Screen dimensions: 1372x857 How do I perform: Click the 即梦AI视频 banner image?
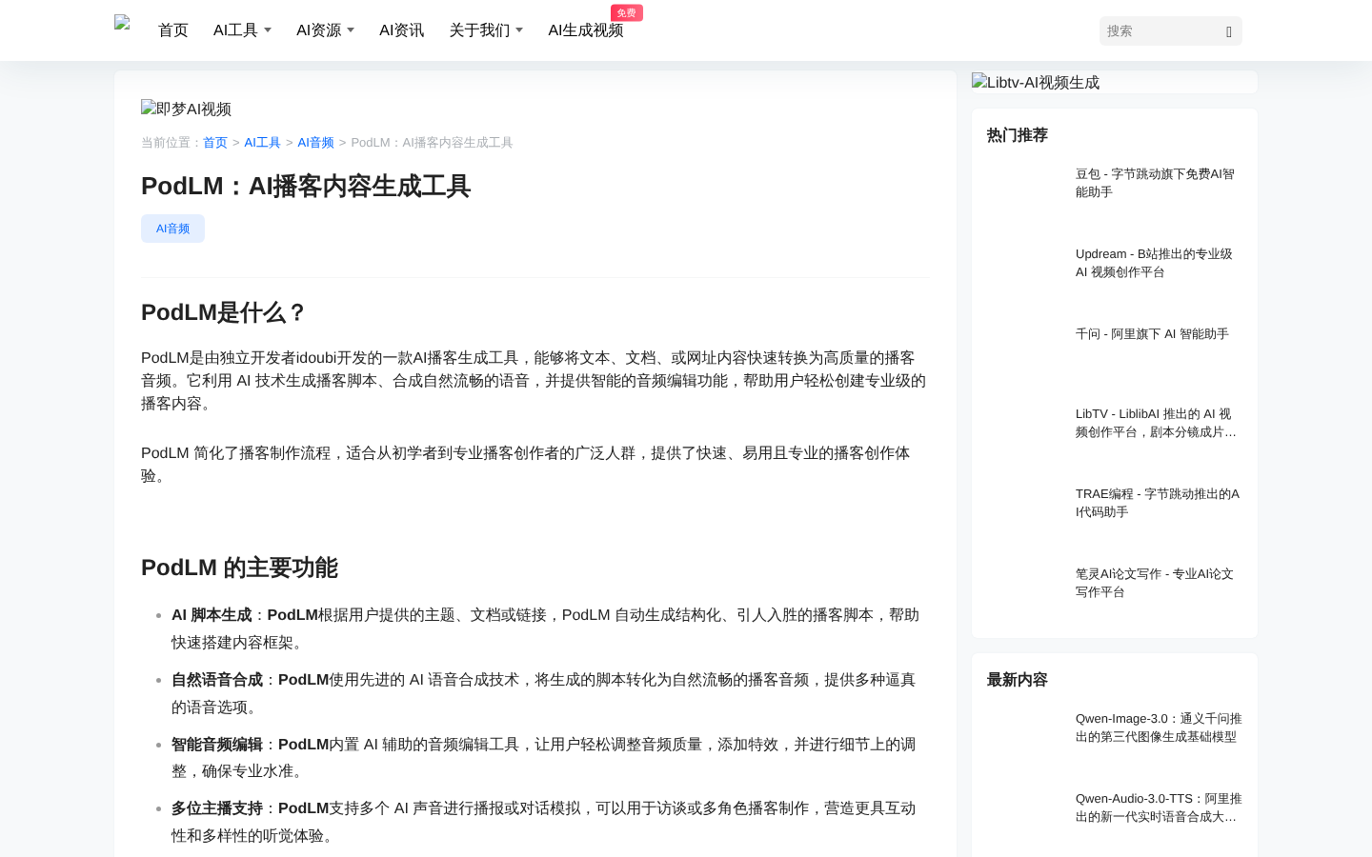tap(186, 109)
